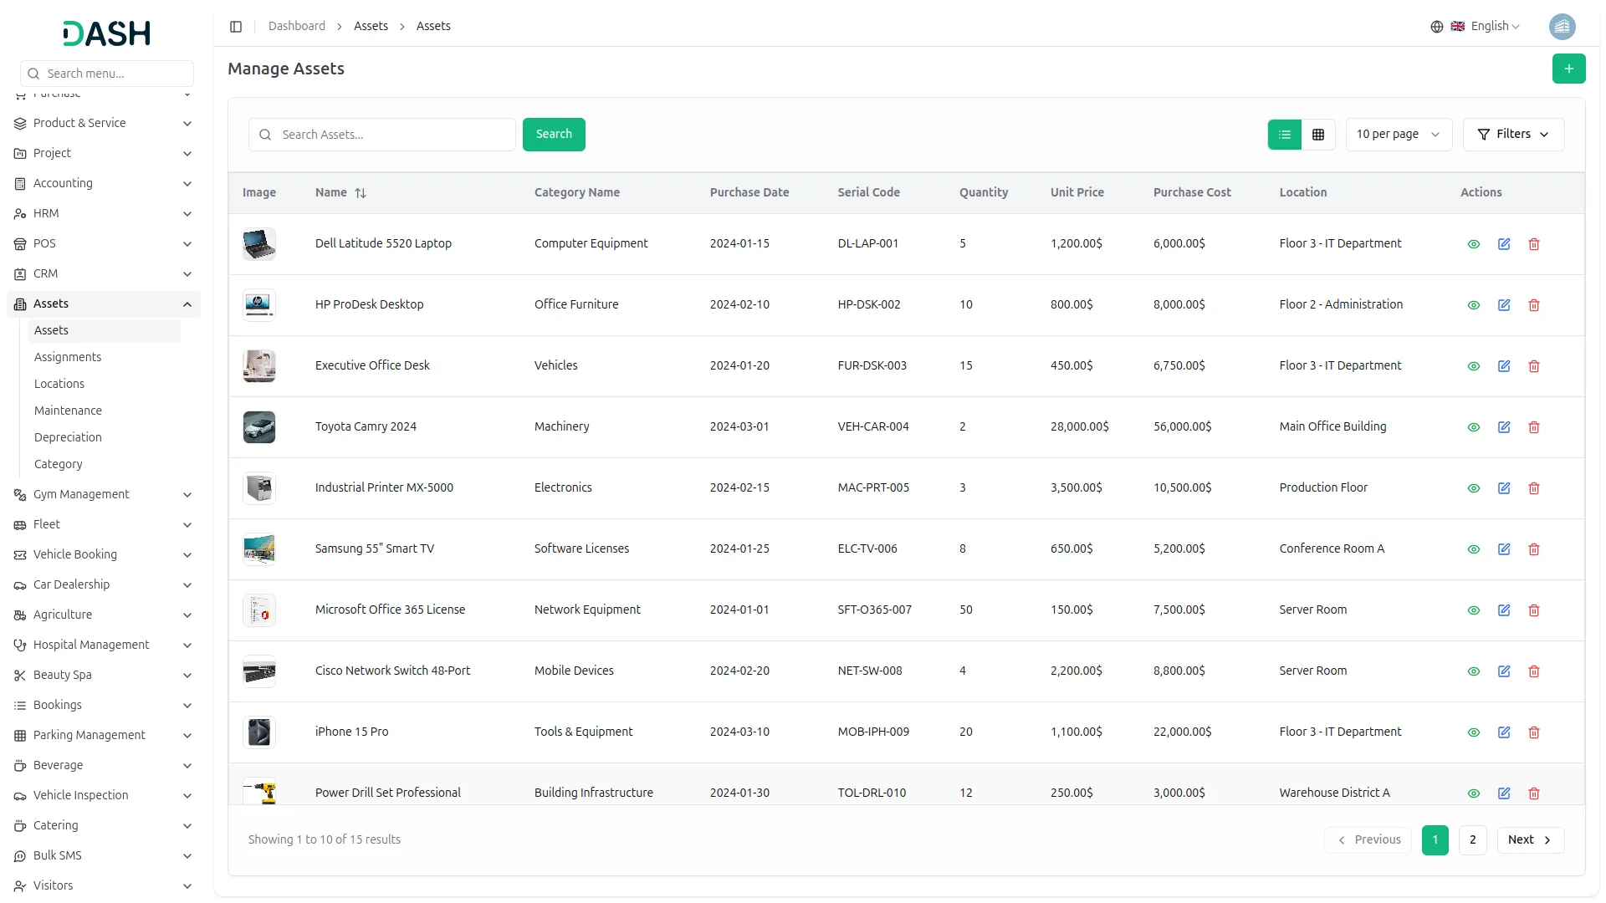Toggle sorting on the Name column
The height and width of the screenshot is (903, 1606).
(361, 192)
